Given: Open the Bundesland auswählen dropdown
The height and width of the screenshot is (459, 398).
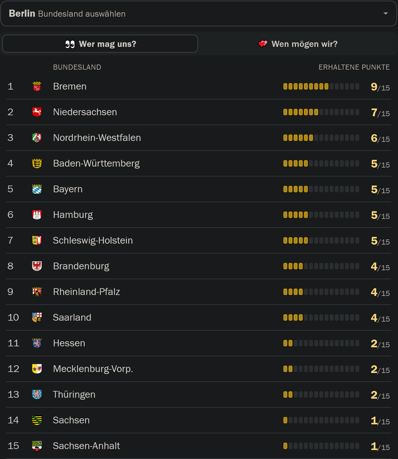Looking at the screenshot, I should click(x=198, y=13).
